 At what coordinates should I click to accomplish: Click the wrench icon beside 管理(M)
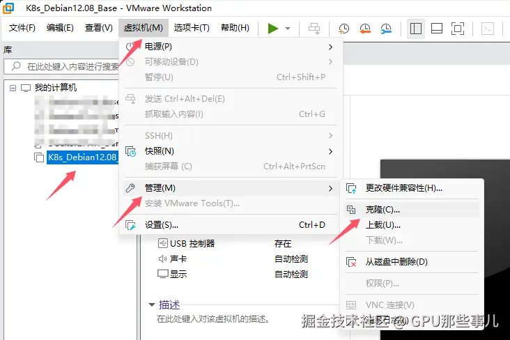click(x=130, y=188)
